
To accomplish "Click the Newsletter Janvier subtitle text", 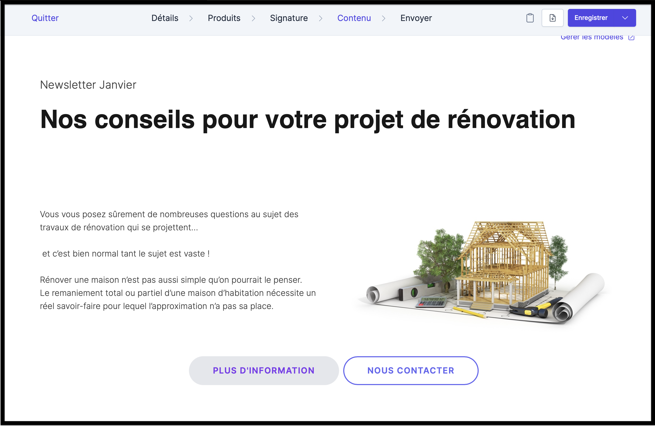I will [88, 85].
